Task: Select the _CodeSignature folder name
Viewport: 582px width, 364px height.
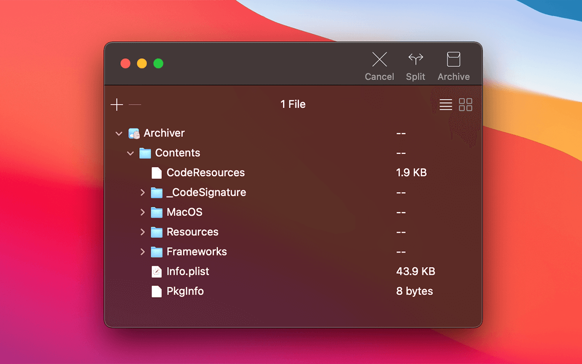Action: [206, 193]
